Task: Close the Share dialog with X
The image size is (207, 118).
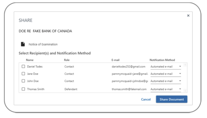Action: click(188, 16)
